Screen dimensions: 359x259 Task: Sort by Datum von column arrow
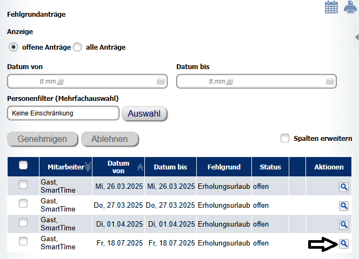pos(141,167)
